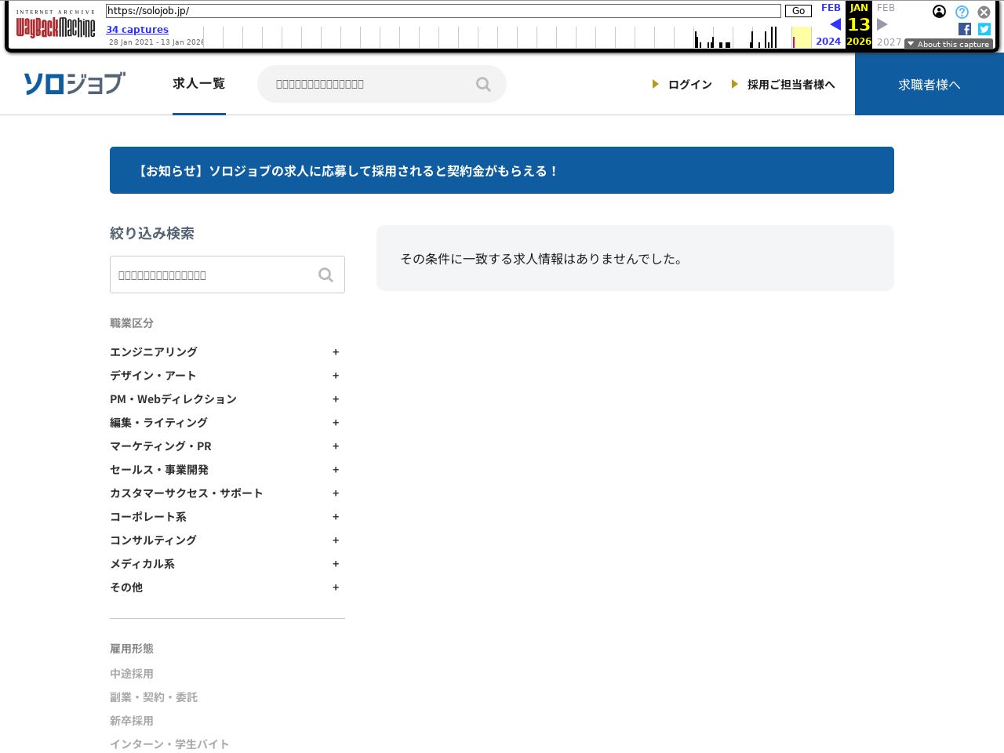1004x753 pixels.
Task: Click the magnifier icon in the header search
Action: pyautogui.click(x=483, y=84)
